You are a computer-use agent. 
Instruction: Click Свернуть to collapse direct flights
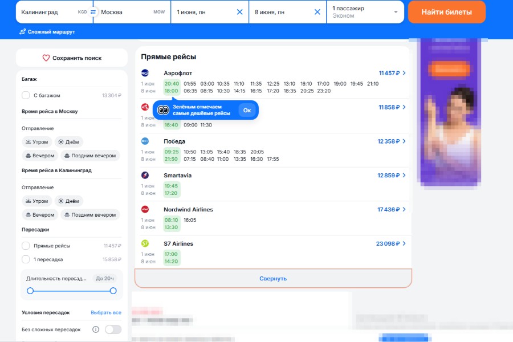click(x=273, y=279)
